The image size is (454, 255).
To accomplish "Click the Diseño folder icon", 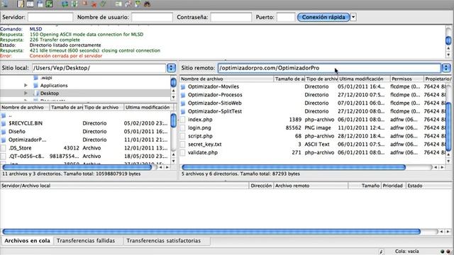I will [x=4, y=132].
